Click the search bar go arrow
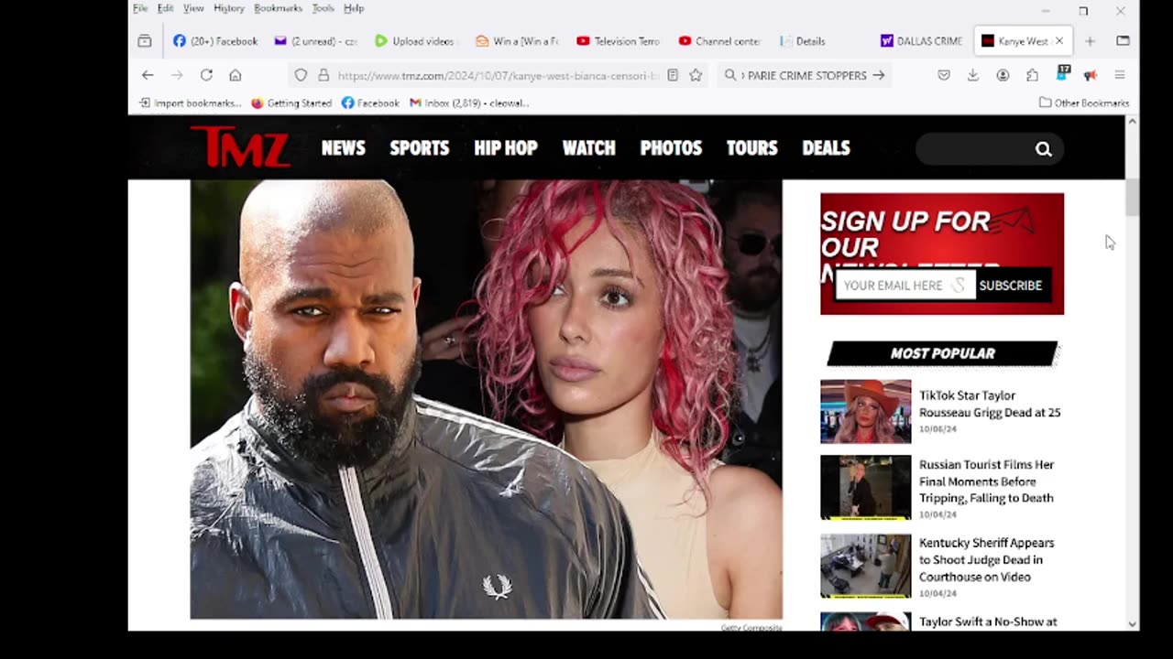Image resolution: width=1173 pixels, height=659 pixels. pos(878,75)
